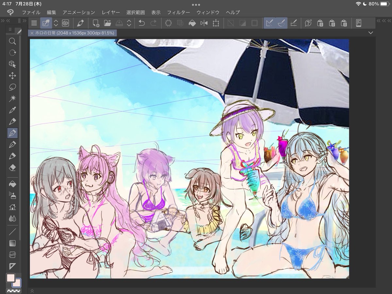Select the triangle Ruler tool
Screen dimensions: 392x294
pos(12,266)
